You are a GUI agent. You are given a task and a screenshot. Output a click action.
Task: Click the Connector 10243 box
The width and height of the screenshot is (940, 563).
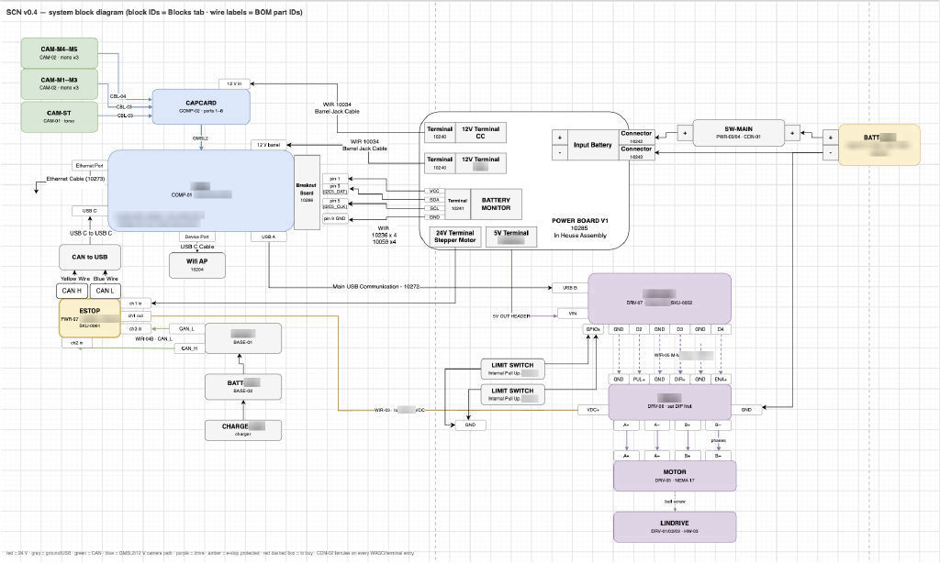637,152
